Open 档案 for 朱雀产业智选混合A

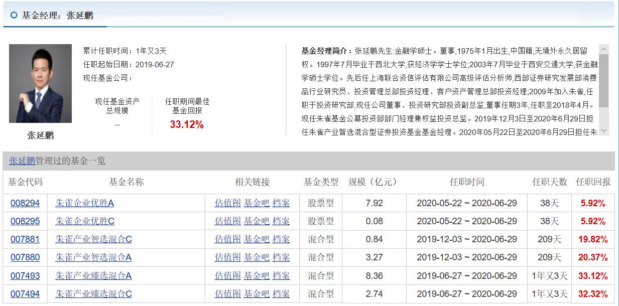pyautogui.click(x=281, y=257)
